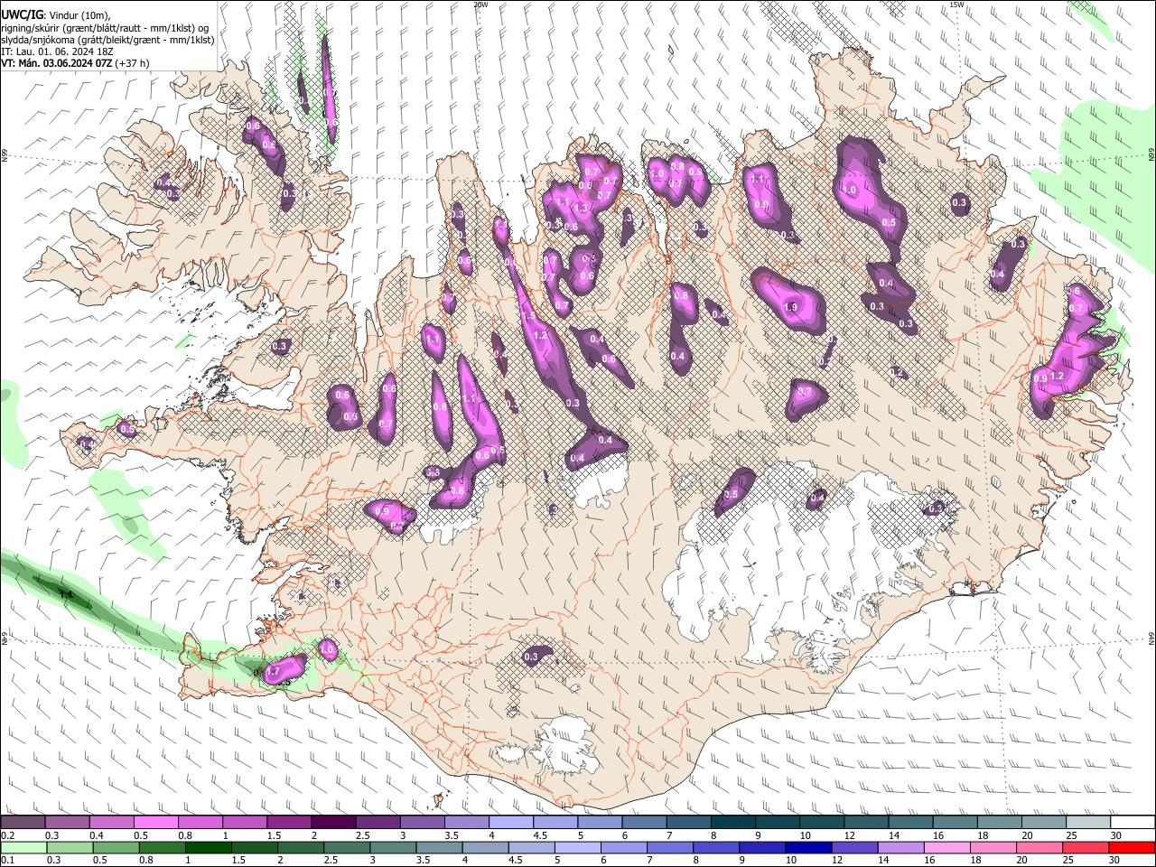The height and width of the screenshot is (867, 1156).
Task: Click the 'slydda/snjókoma' header line
Action: [x=107, y=40]
